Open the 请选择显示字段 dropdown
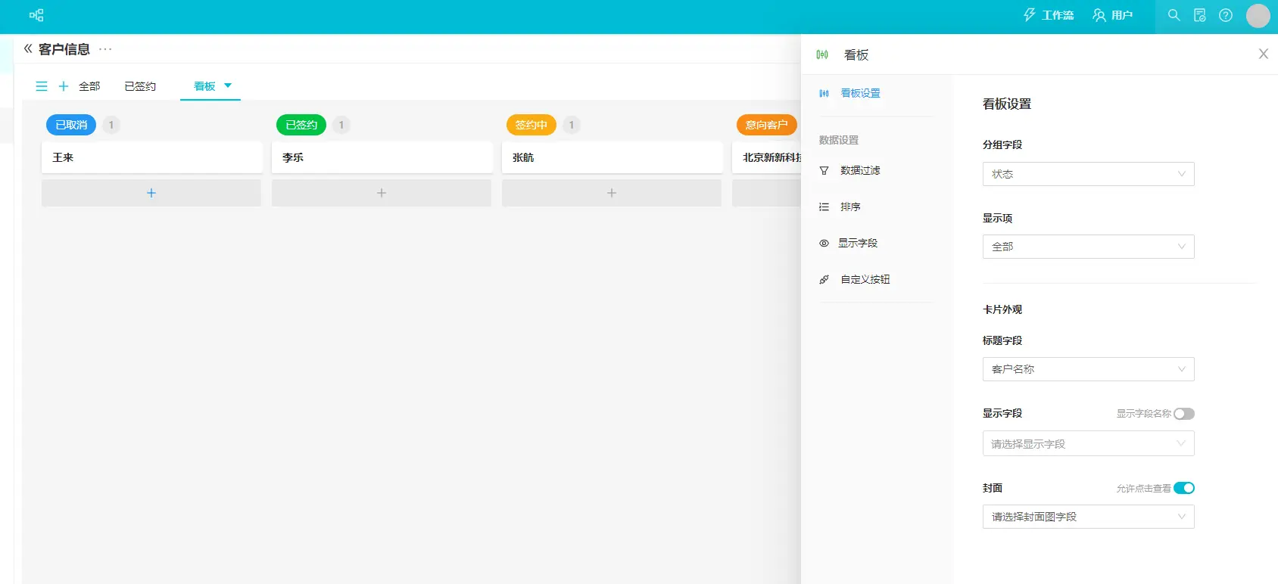 [1089, 443]
